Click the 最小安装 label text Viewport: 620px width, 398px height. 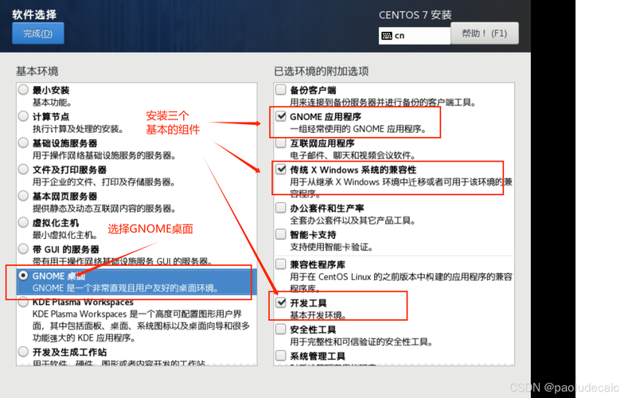coord(51,90)
